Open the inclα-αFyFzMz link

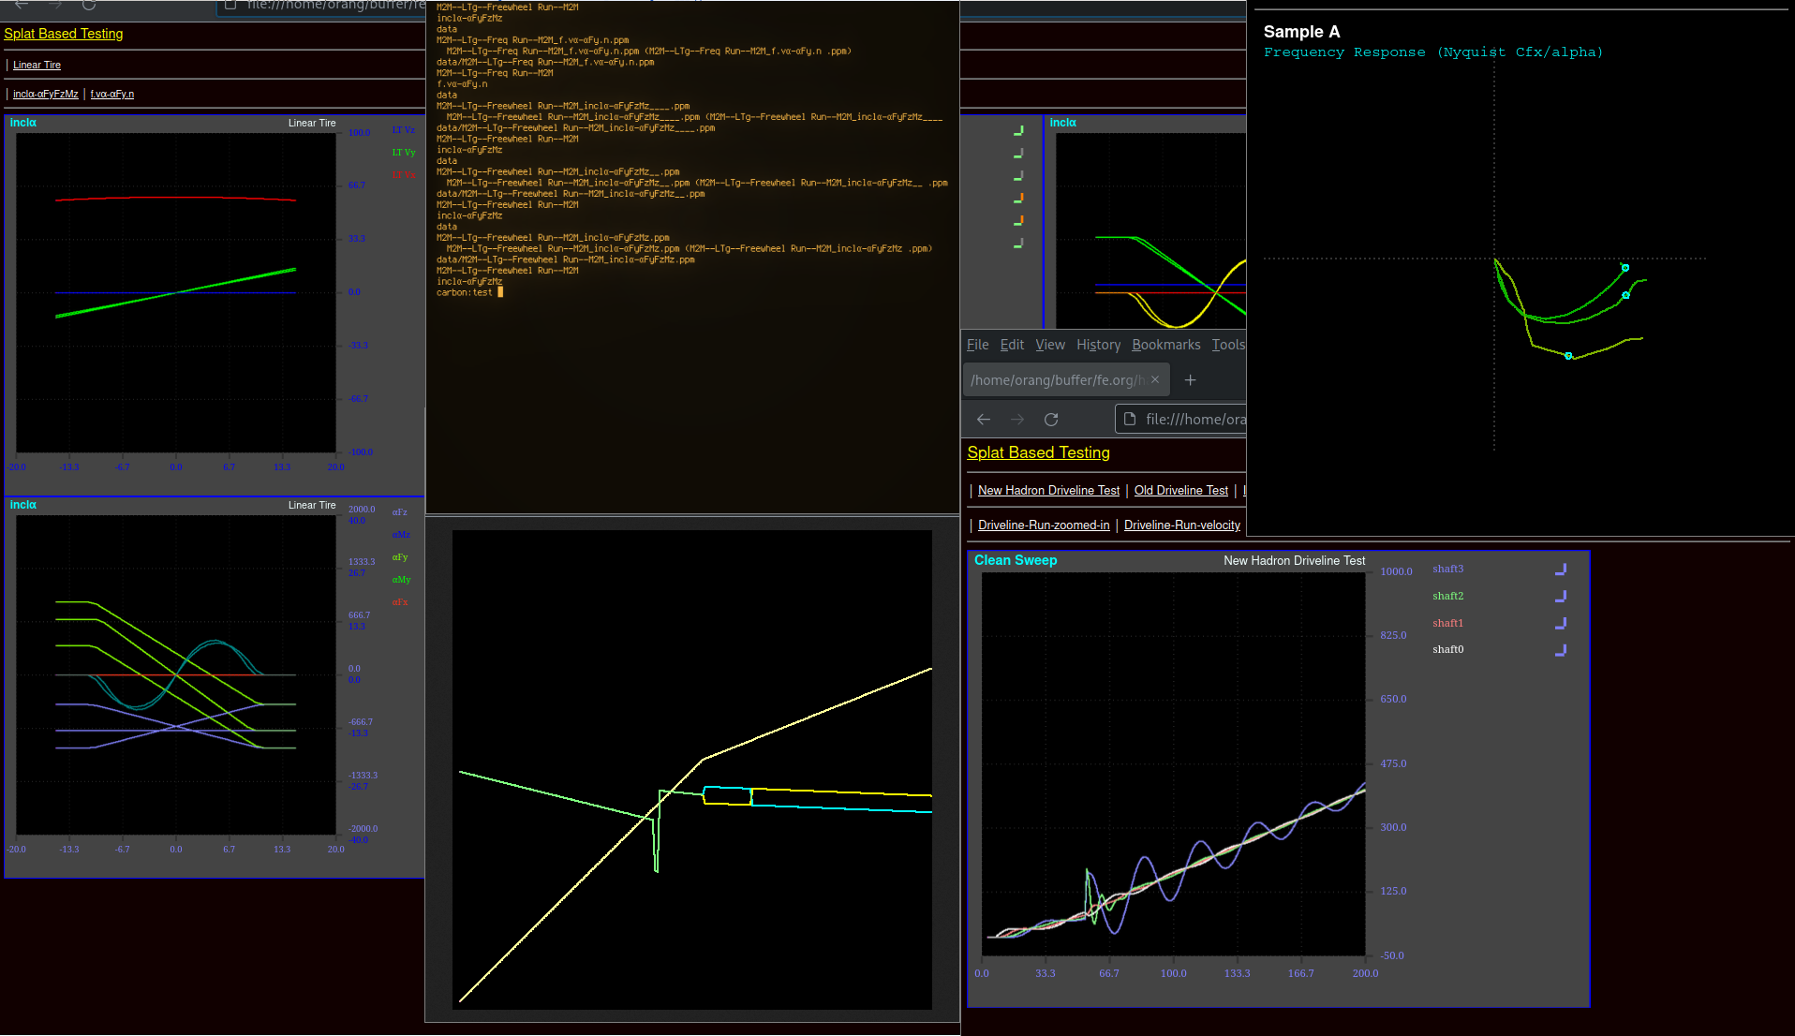click(x=46, y=95)
